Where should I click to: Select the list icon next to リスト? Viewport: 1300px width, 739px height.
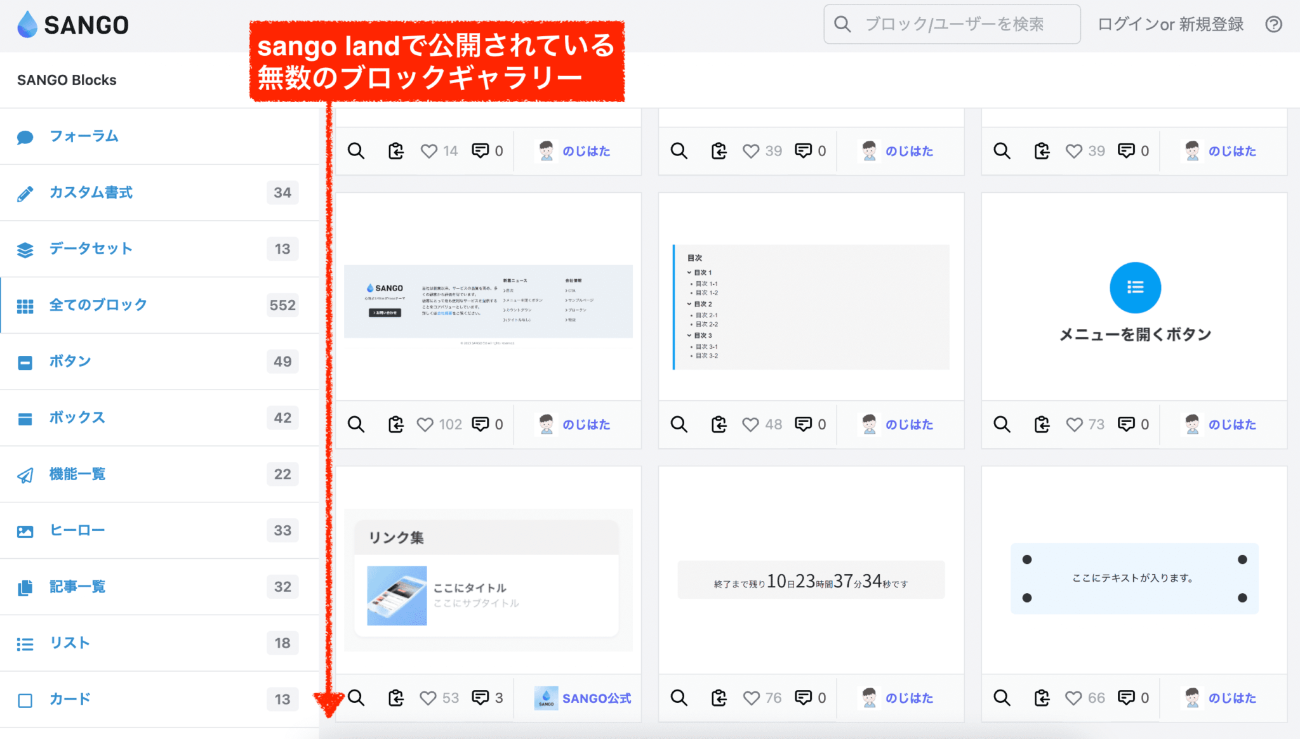[25, 643]
